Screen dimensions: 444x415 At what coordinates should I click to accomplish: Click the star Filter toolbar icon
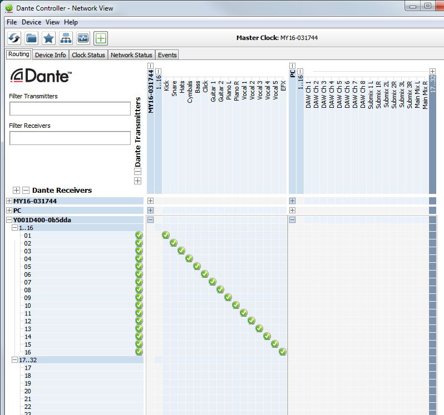(x=49, y=38)
